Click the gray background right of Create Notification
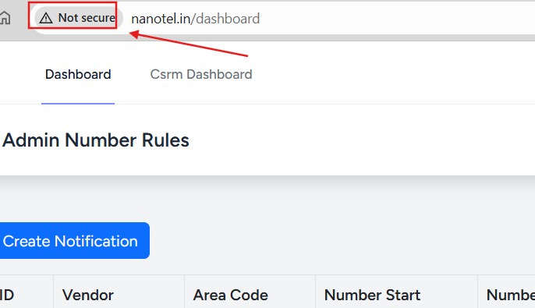 coord(342,241)
